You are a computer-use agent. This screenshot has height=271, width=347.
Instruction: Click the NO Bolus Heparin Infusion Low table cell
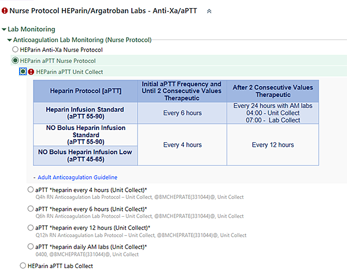tap(85, 155)
